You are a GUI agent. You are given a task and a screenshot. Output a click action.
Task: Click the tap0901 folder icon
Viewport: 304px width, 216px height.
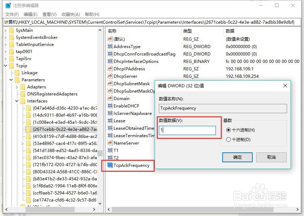pyautogui.click(x=11, y=52)
